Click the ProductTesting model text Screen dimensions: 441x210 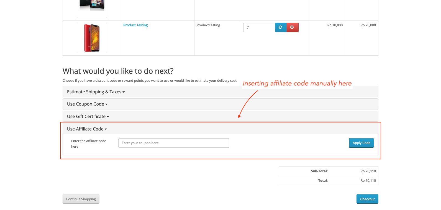pyautogui.click(x=208, y=25)
